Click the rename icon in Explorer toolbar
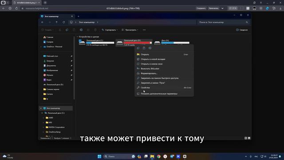This screenshot has width=284, height=160. [x=81, y=30]
